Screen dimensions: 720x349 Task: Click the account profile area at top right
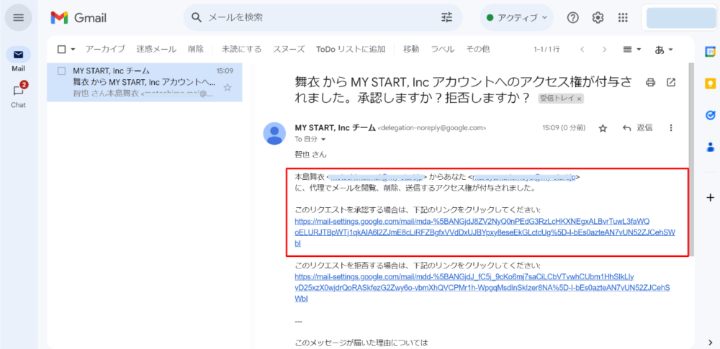681,18
